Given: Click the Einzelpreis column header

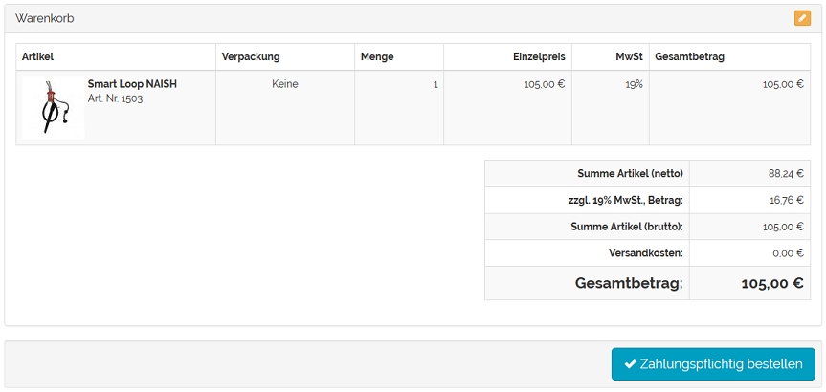Looking at the screenshot, I should (539, 57).
